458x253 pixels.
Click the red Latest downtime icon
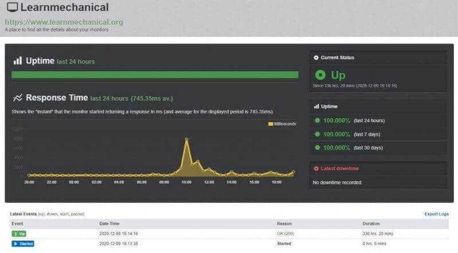pyautogui.click(x=316, y=169)
